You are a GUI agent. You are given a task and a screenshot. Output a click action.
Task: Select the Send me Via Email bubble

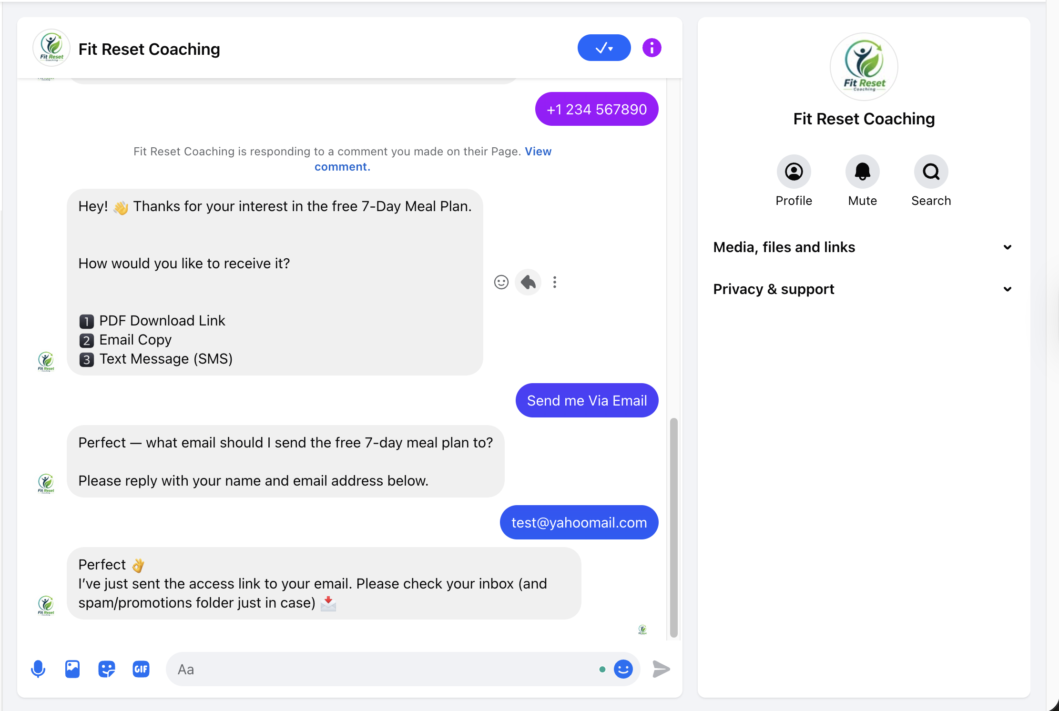click(x=587, y=400)
